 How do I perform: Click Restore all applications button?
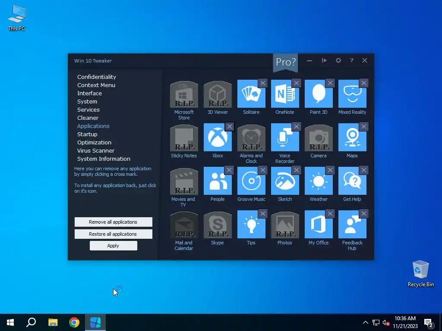(114, 234)
